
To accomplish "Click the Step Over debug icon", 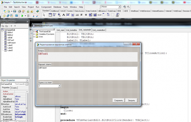I will point(37,16).
